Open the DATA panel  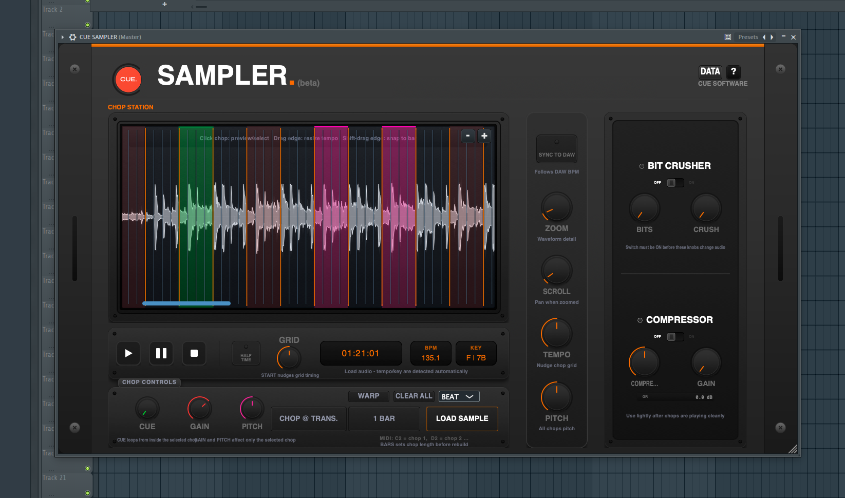coord(710,71)
